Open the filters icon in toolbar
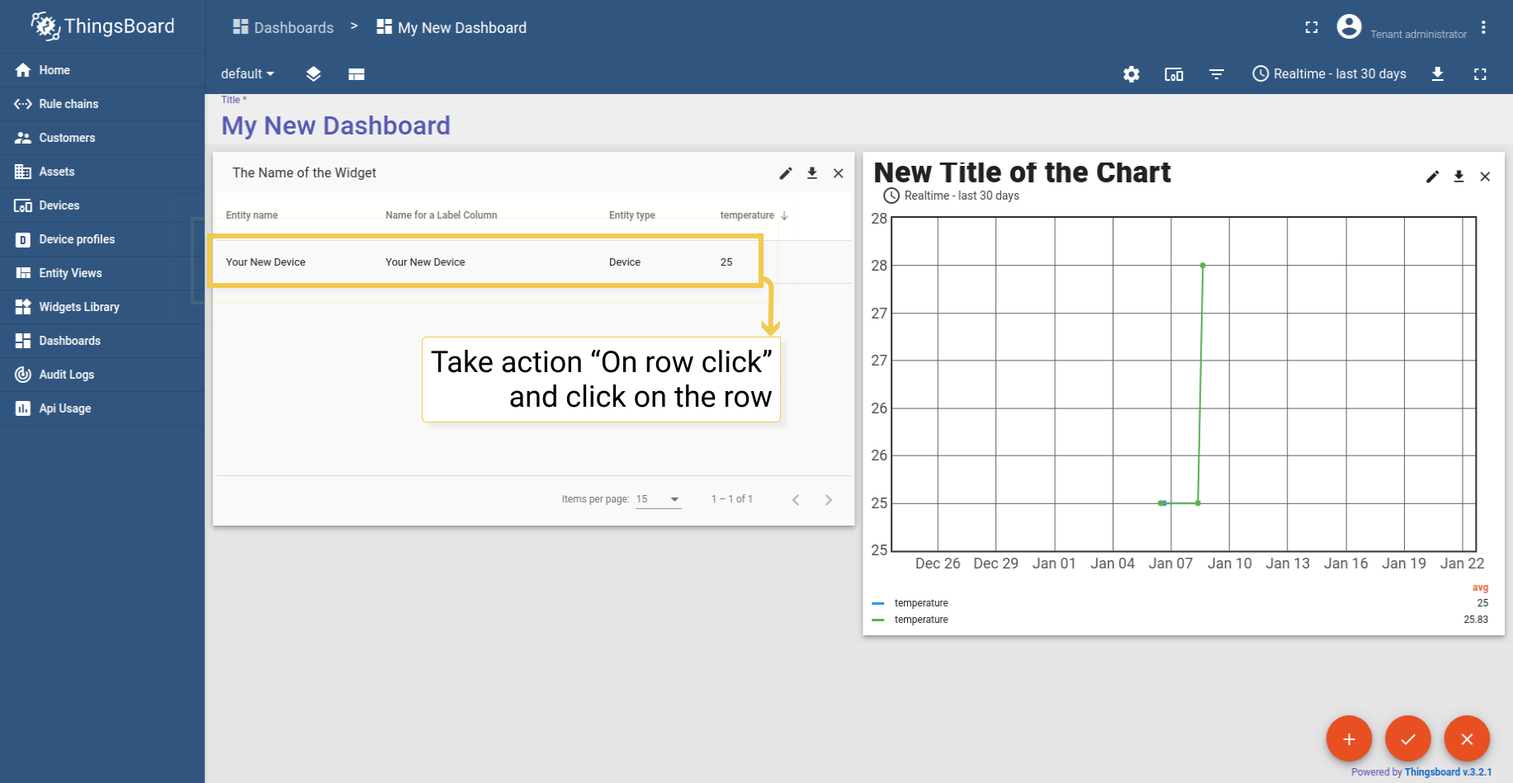This screenshot has width=1513, height=783. point(1217,74)
